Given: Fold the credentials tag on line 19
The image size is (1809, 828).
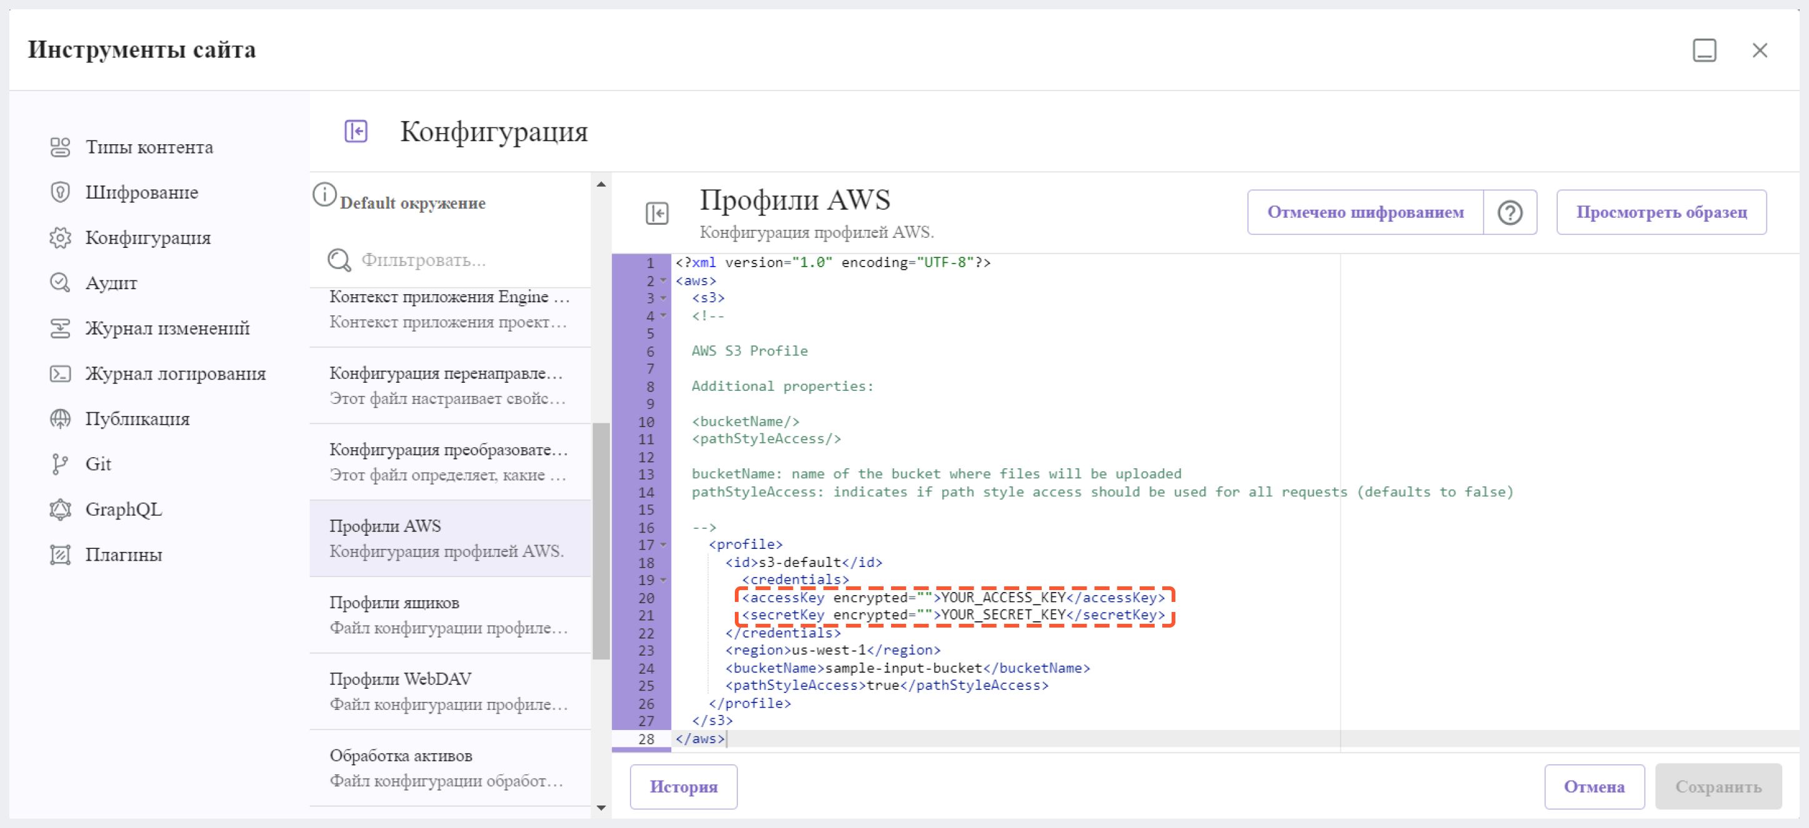Looking at the screenshot, I should (x=663, y=580).
